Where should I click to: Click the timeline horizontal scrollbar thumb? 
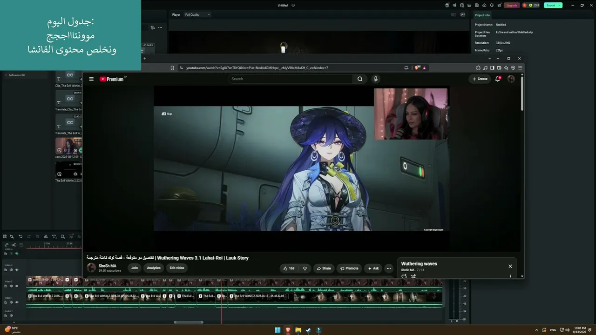(x=189, y=322)
